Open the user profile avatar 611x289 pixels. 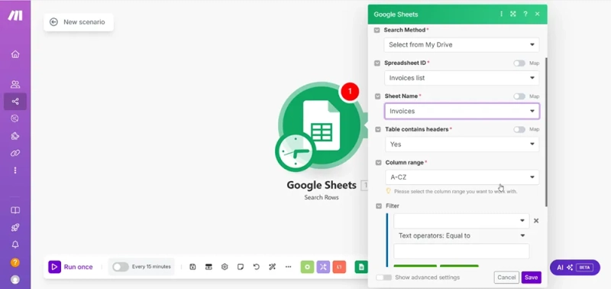15,279
